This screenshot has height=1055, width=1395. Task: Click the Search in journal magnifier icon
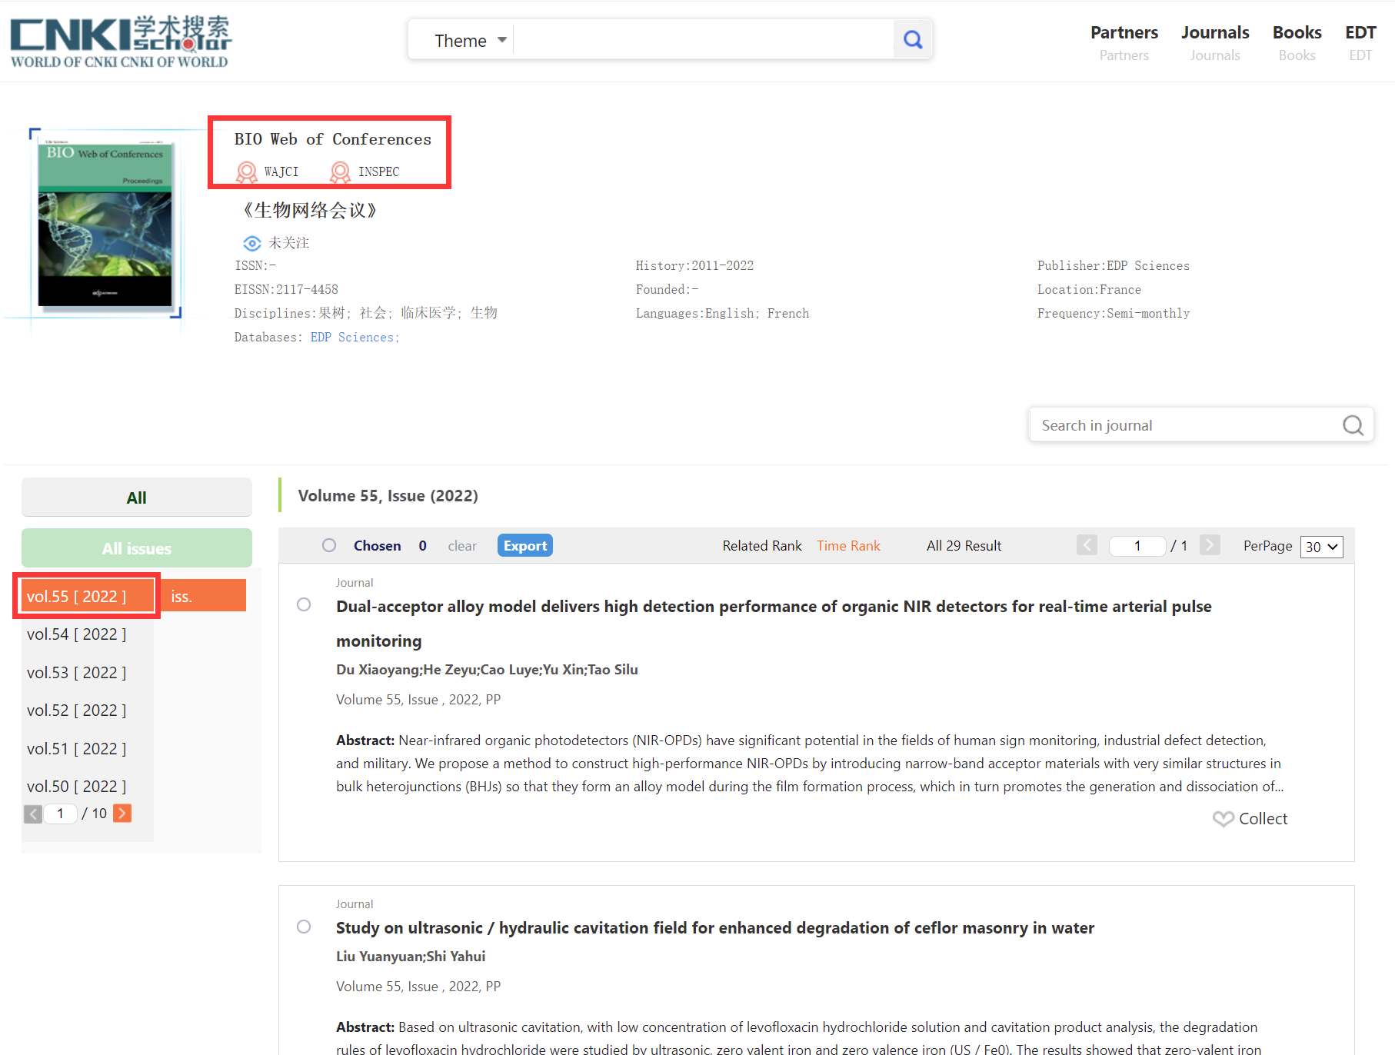[1353, 425]
